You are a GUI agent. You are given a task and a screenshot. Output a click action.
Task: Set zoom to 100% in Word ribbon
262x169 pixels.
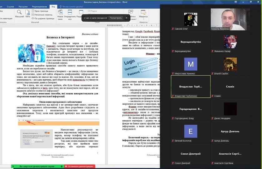tap(27, 13)
